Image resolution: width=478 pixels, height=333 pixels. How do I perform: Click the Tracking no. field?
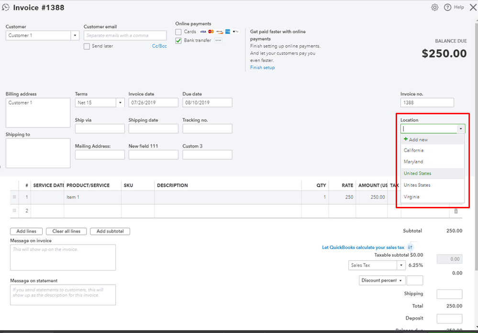tap(207, 129)
